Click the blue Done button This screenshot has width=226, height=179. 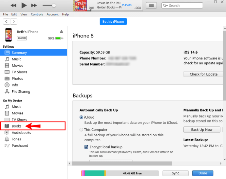(x=203, y=173)
